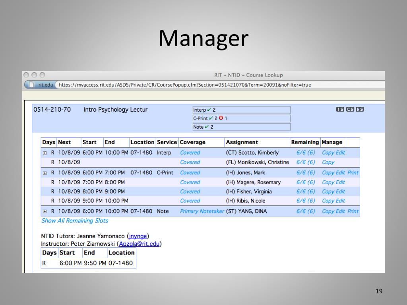Click 6/6 (6) remaining for Jones, Mark

tap(306, 173)
